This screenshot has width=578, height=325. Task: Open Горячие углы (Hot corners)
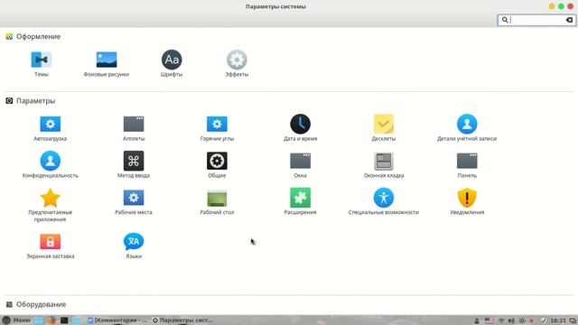[x=217, y=128]
